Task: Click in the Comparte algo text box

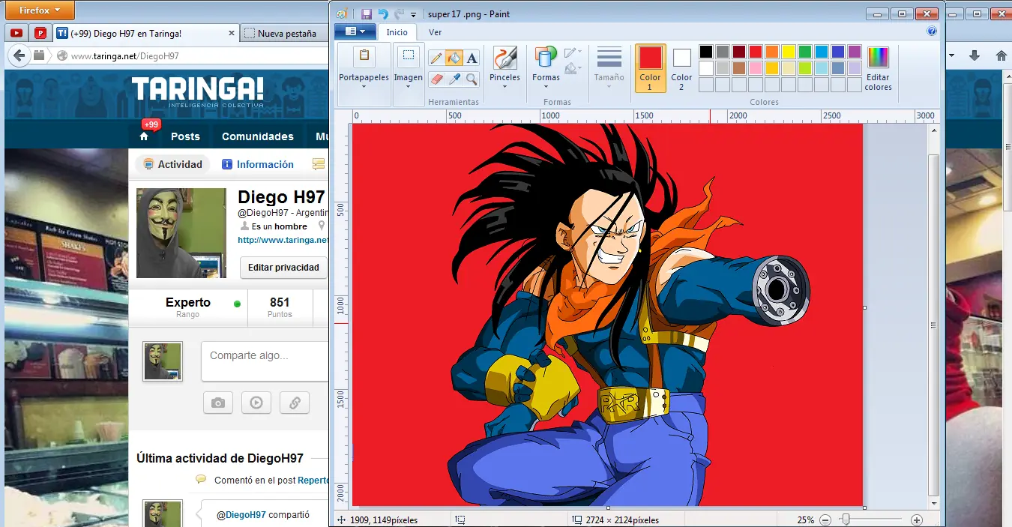Action: tap(265, 362)
